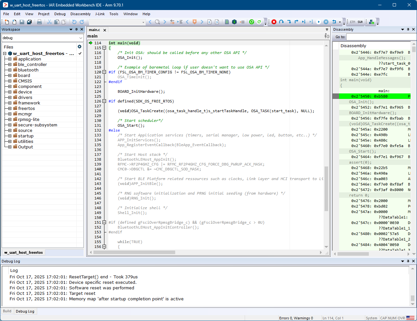
Task: Click the f() function list button
Action: 327,37
